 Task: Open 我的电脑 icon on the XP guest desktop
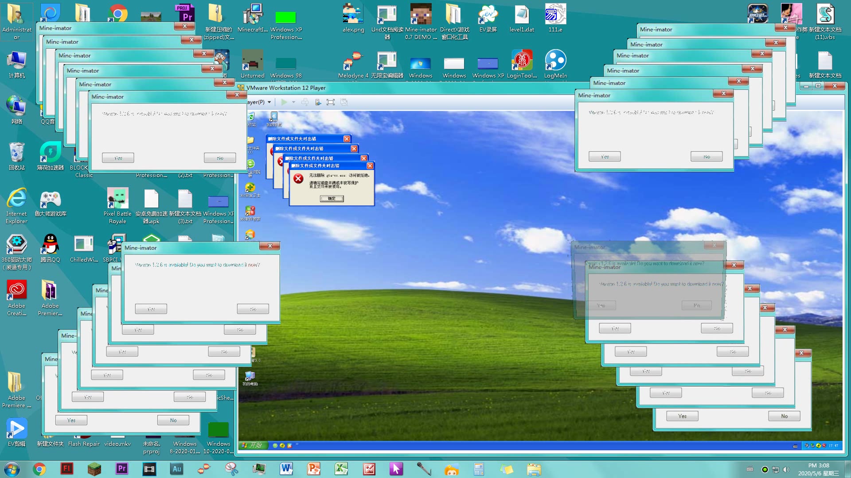250,378
